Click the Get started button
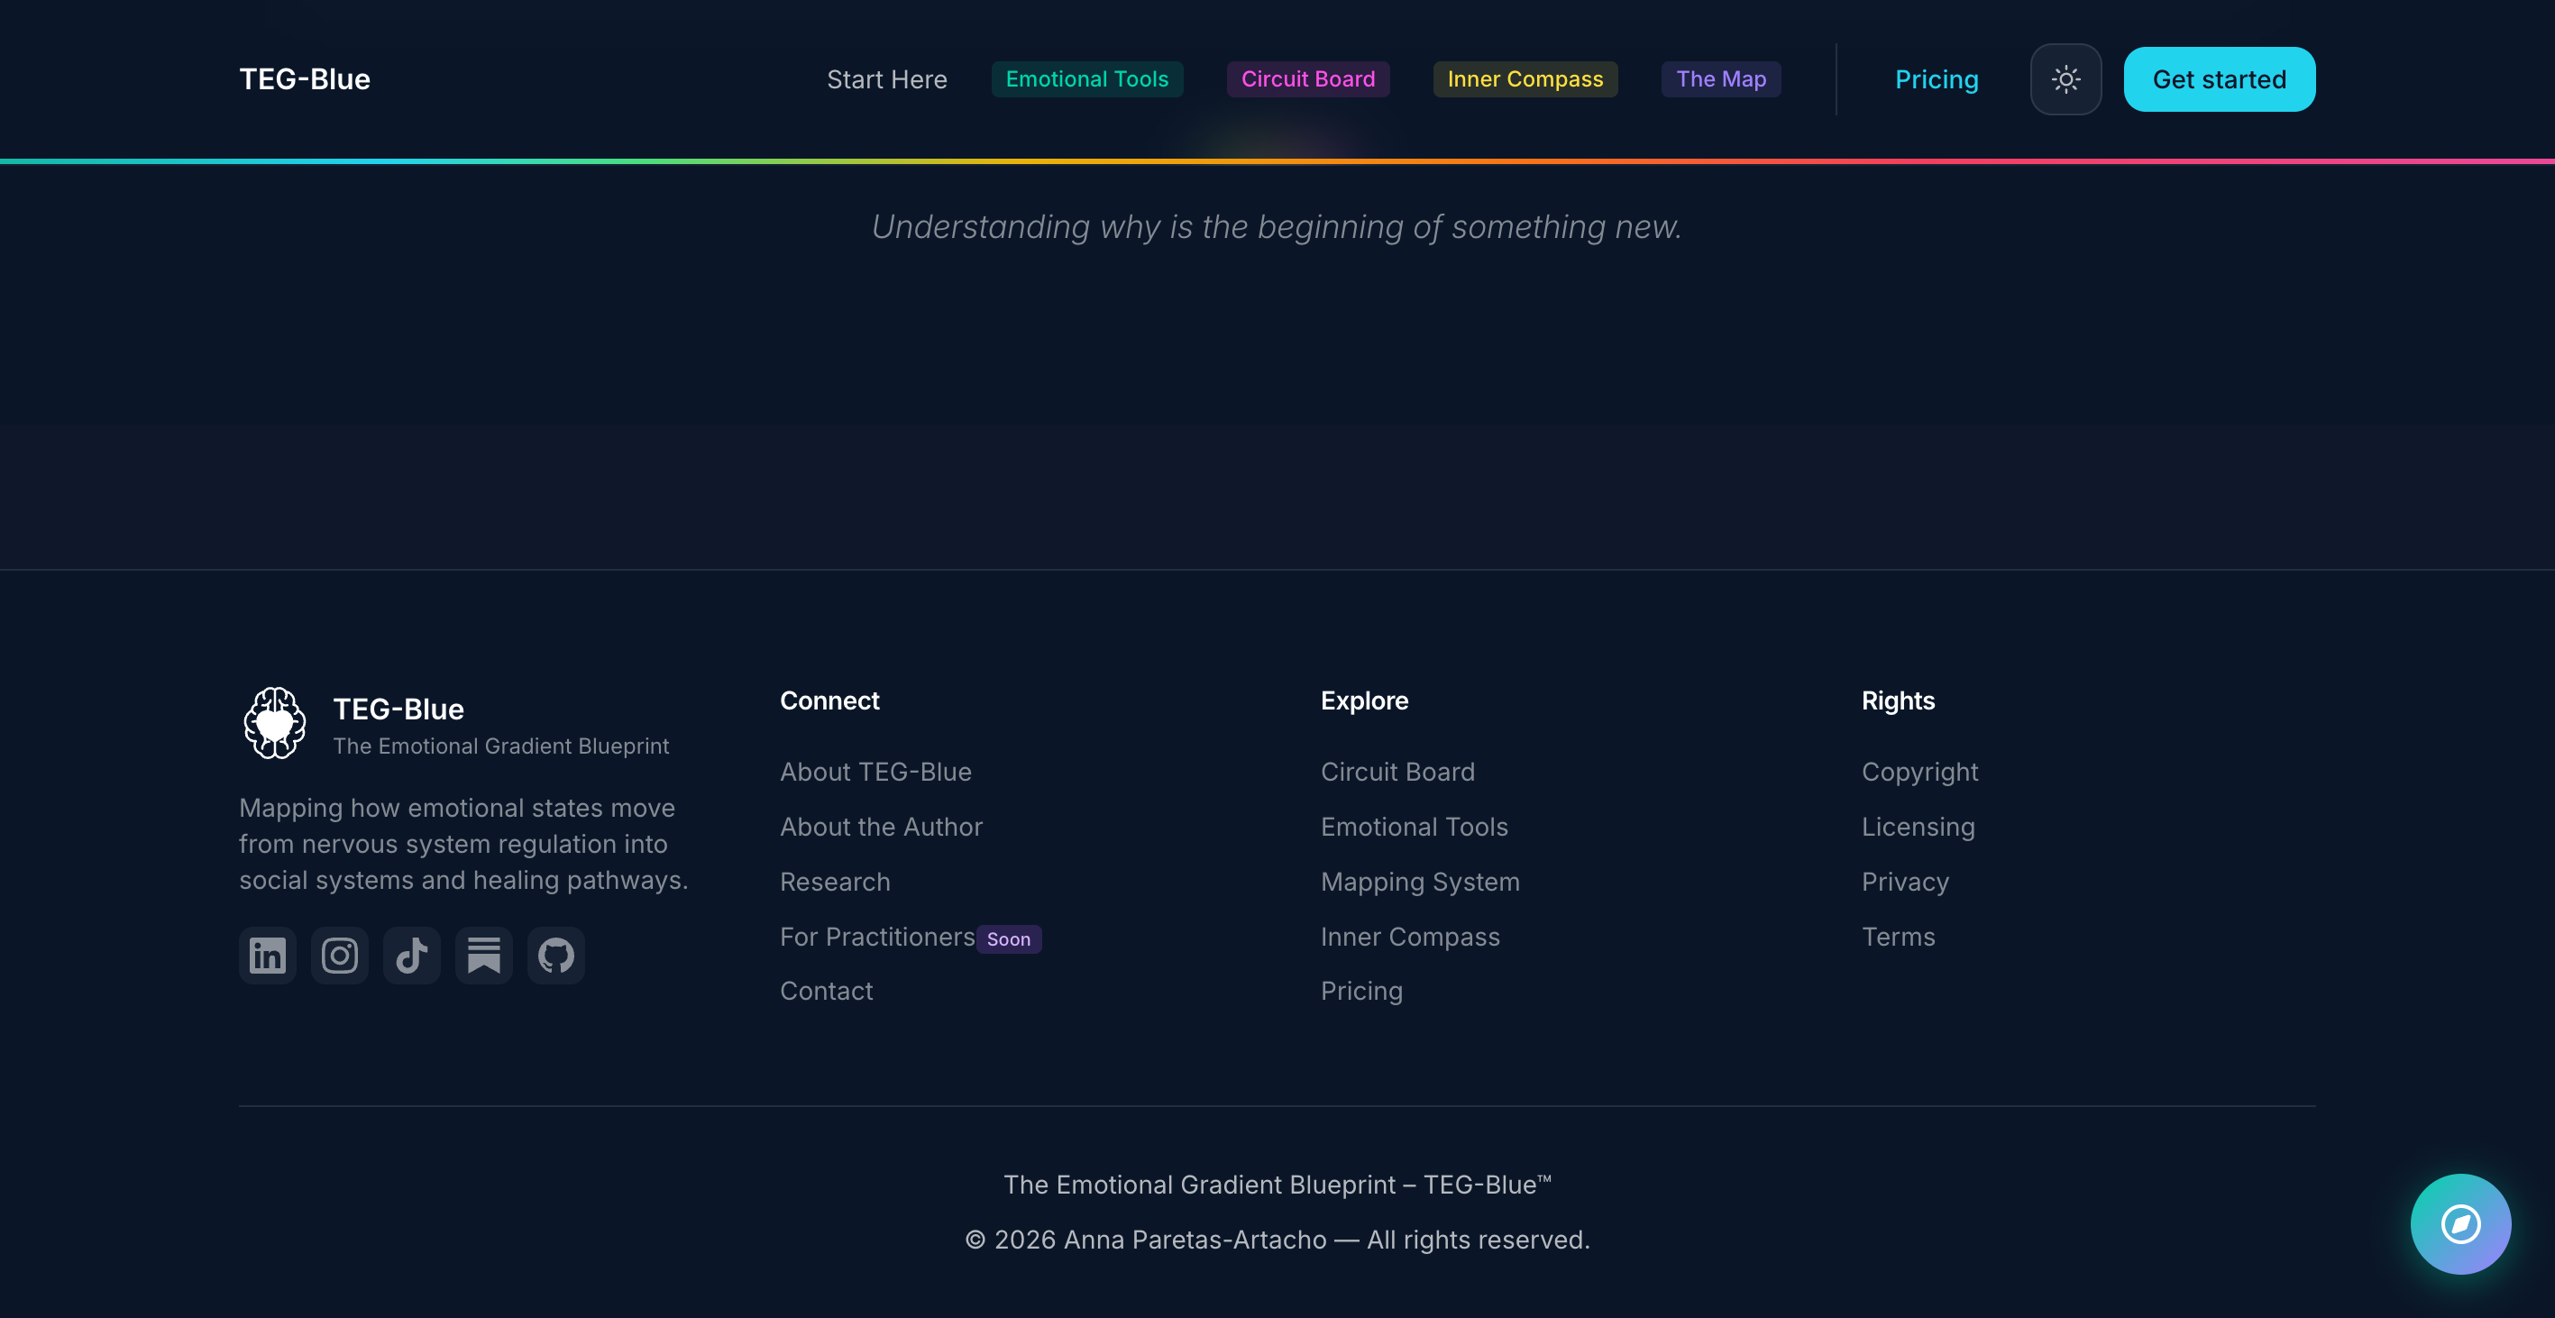This screenshot has height=1318, width=2555. (x=2219, y=79)
